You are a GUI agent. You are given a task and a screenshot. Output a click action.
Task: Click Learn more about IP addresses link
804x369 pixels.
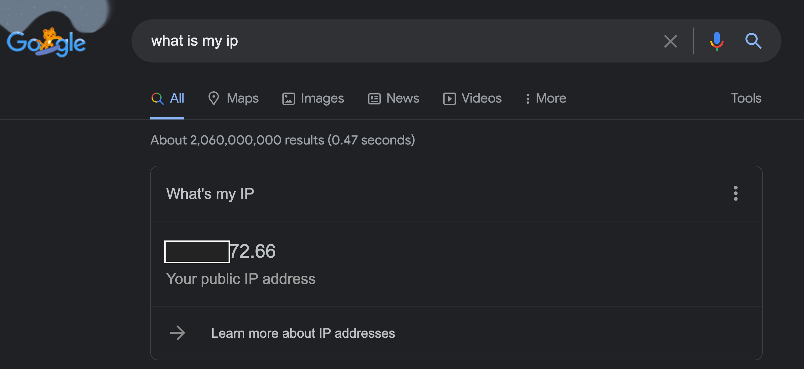[x=303, y=333]
